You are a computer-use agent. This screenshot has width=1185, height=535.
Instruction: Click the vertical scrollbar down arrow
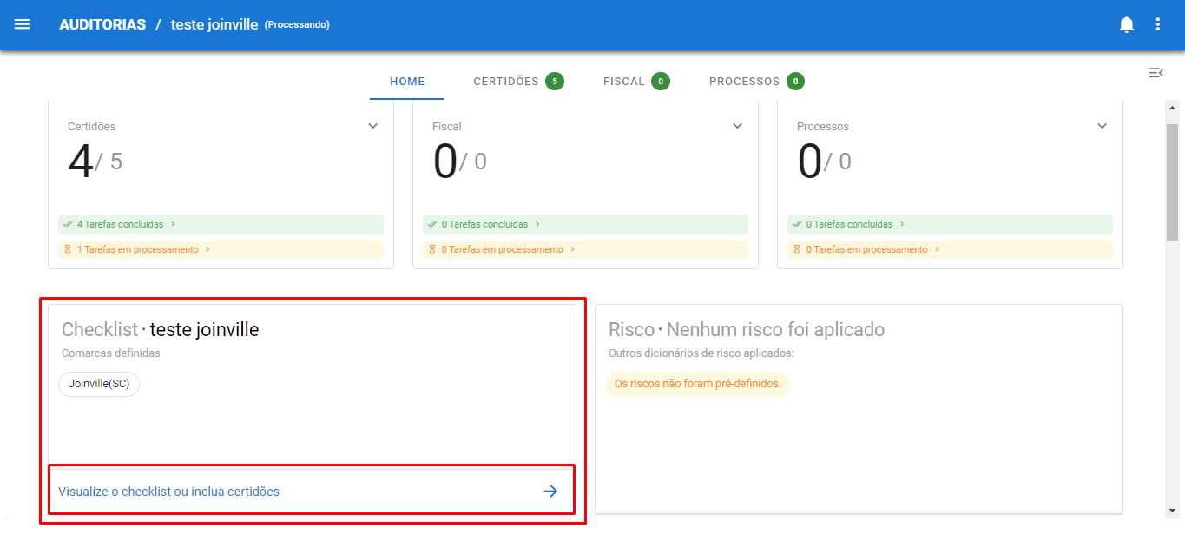tap(1172, 511)
